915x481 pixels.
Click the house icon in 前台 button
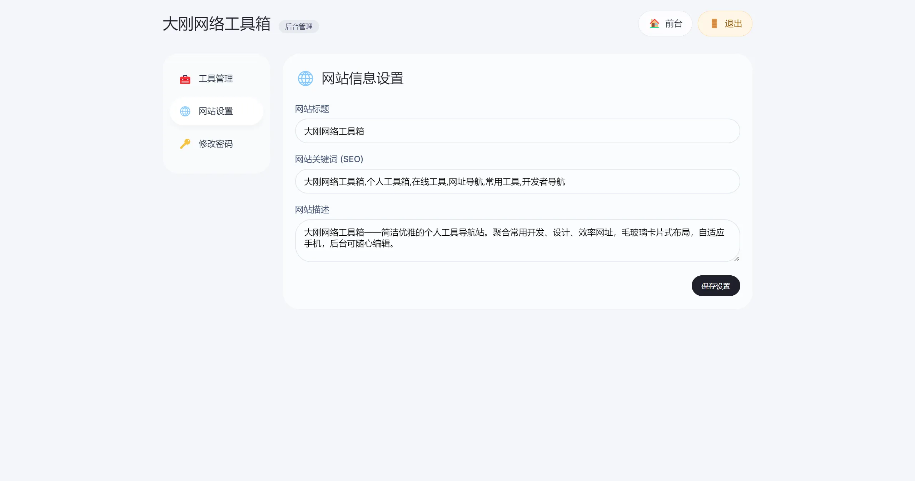654,24
